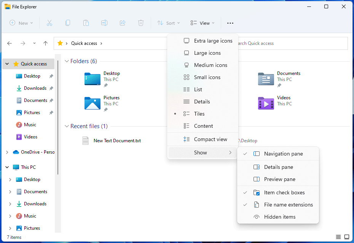The image size is (354, 243).
Task: Click the New Text Document.txt filename
Action: [117, 141]
